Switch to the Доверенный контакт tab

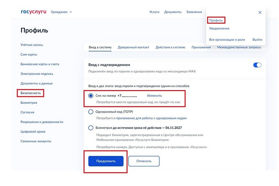(133, 47)
